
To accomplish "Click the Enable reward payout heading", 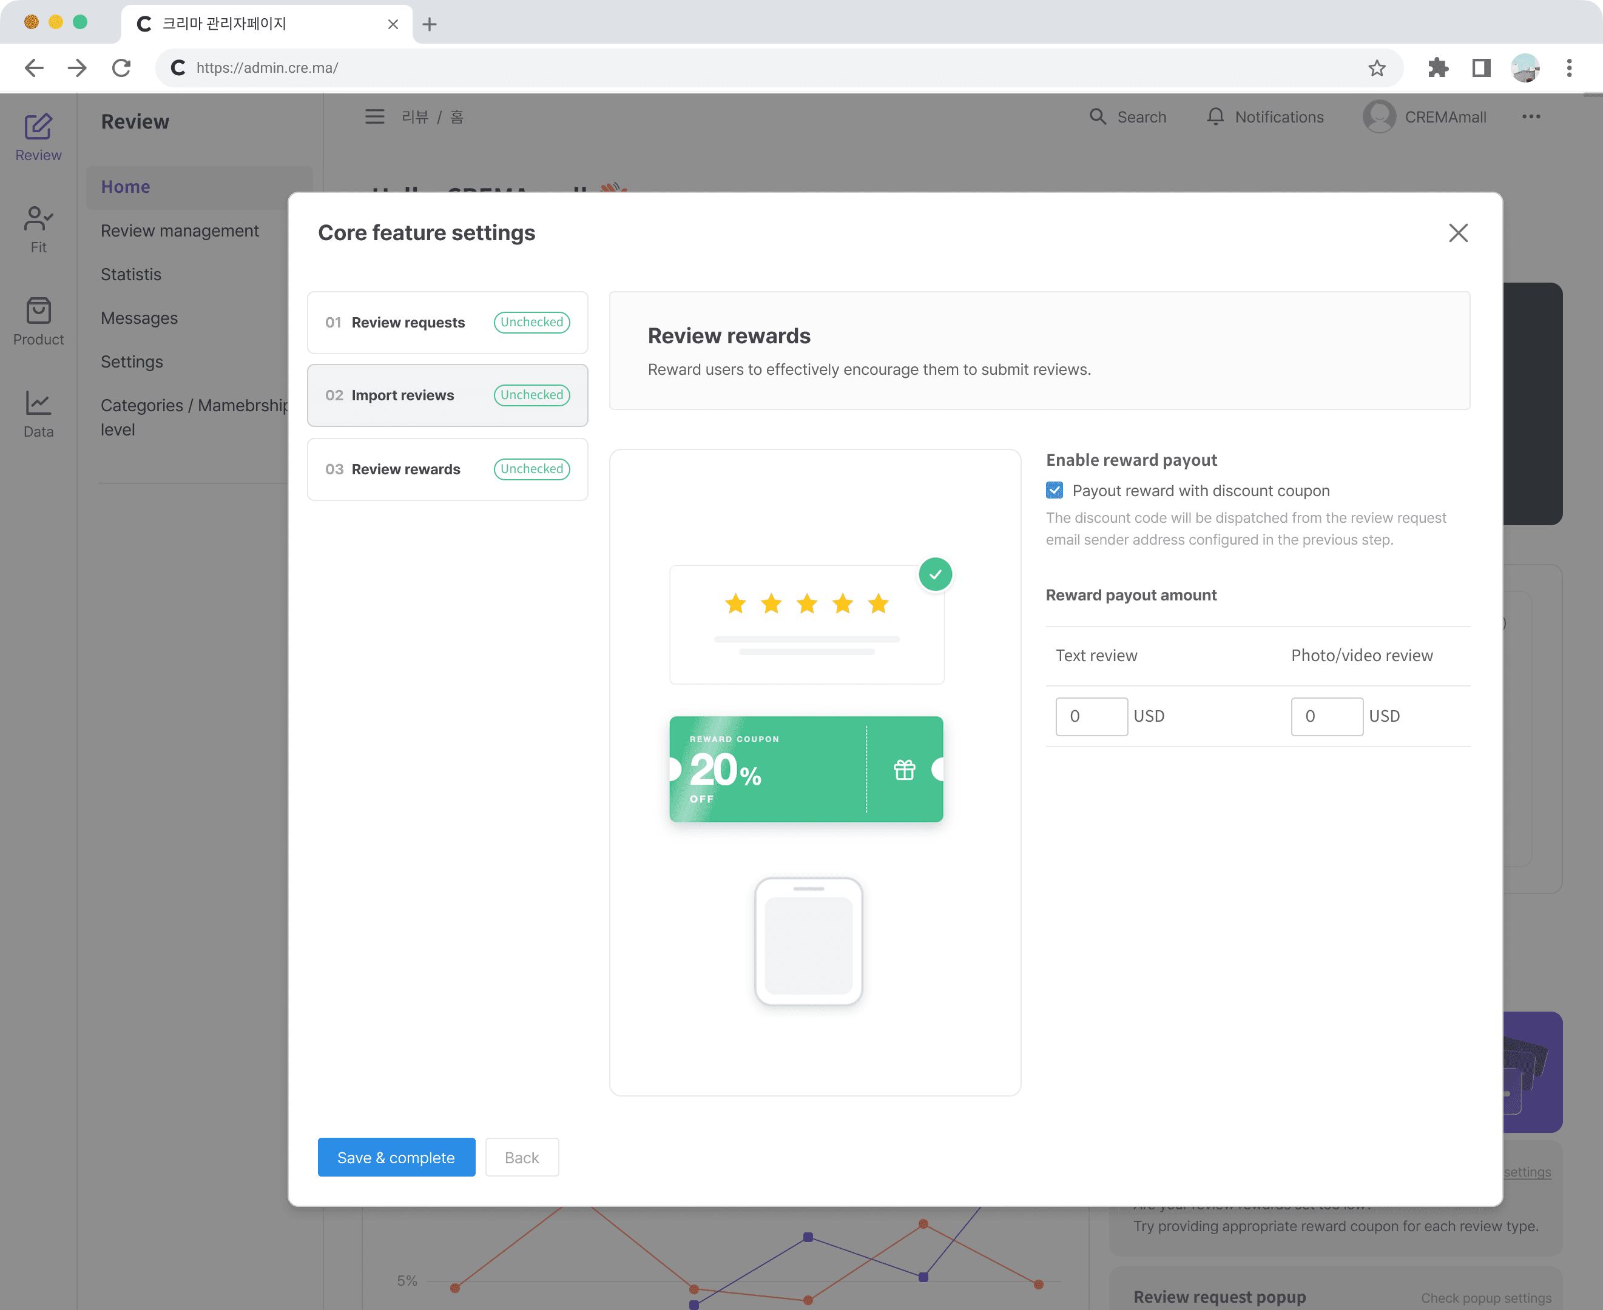I will pos(1131,460).
